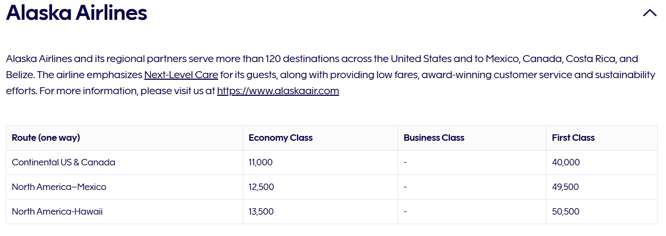Select the 49,500 first class cell
This screenshot has height=236, width=666.
coord(602,187)
